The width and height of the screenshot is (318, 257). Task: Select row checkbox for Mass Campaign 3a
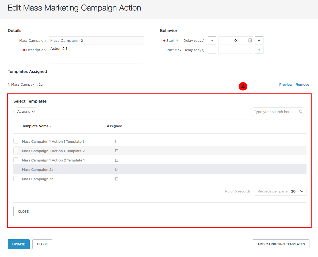(16, 179)
